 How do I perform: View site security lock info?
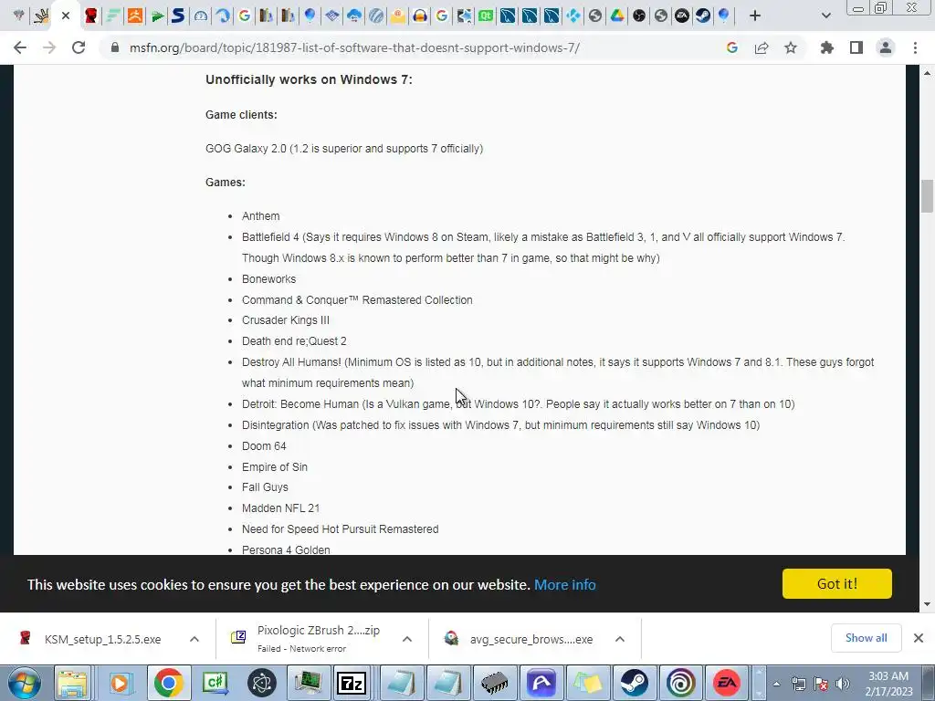point(115,47)
